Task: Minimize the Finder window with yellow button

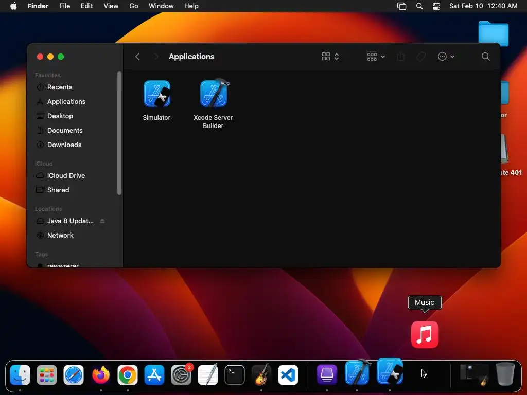Action: [50, 57]
